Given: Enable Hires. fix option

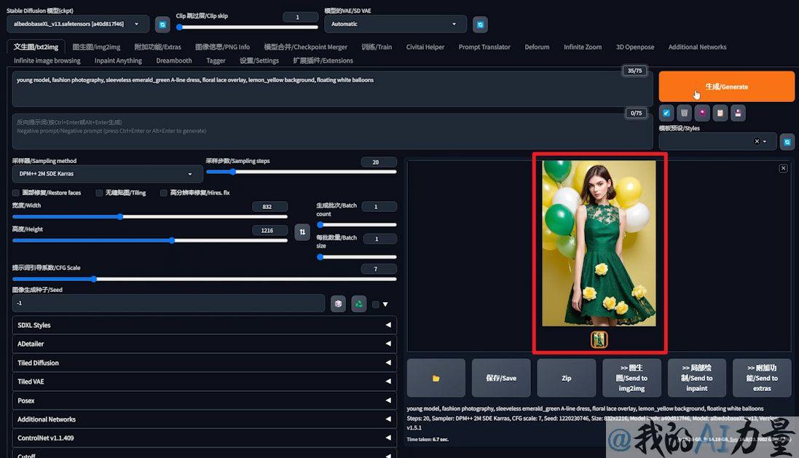Looking at the screenshot, I should [x=164, y=192].
